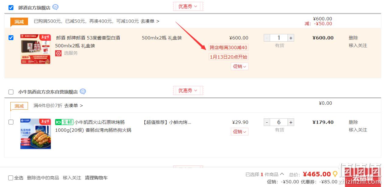Screen dimensions: 384x187
Task: Open 小牛凯西 sausage product thumbnail
Action: (36, 134)
